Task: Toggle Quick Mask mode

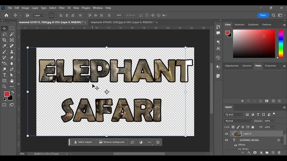Action: click(4, 105)
